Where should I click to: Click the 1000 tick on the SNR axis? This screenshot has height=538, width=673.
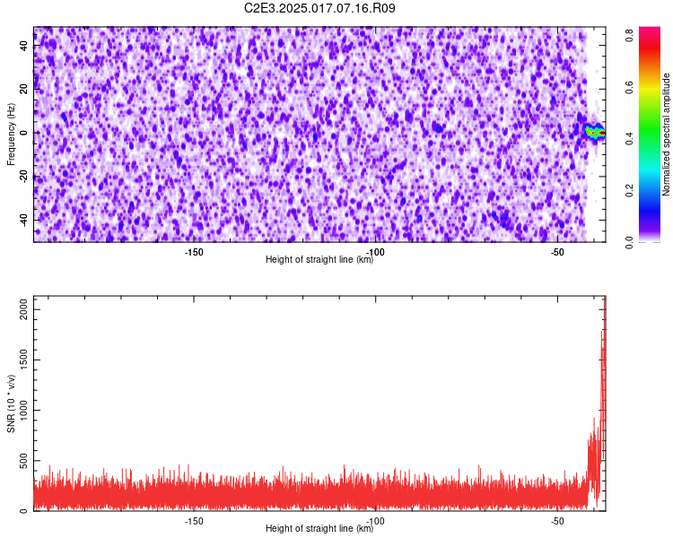[24, 410]
